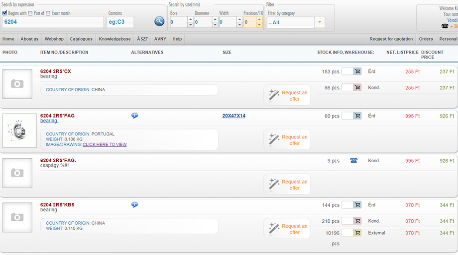The height and width of the screenshot is (255, 458).
Task: Open alternatives bubble for 6204 2RS*KBS
Action: pos(134,204)
